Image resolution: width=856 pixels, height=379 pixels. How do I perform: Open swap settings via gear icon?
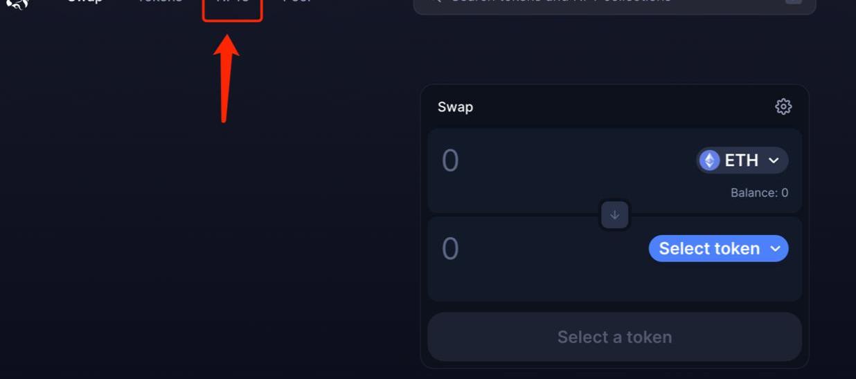[x=783, y=107]
